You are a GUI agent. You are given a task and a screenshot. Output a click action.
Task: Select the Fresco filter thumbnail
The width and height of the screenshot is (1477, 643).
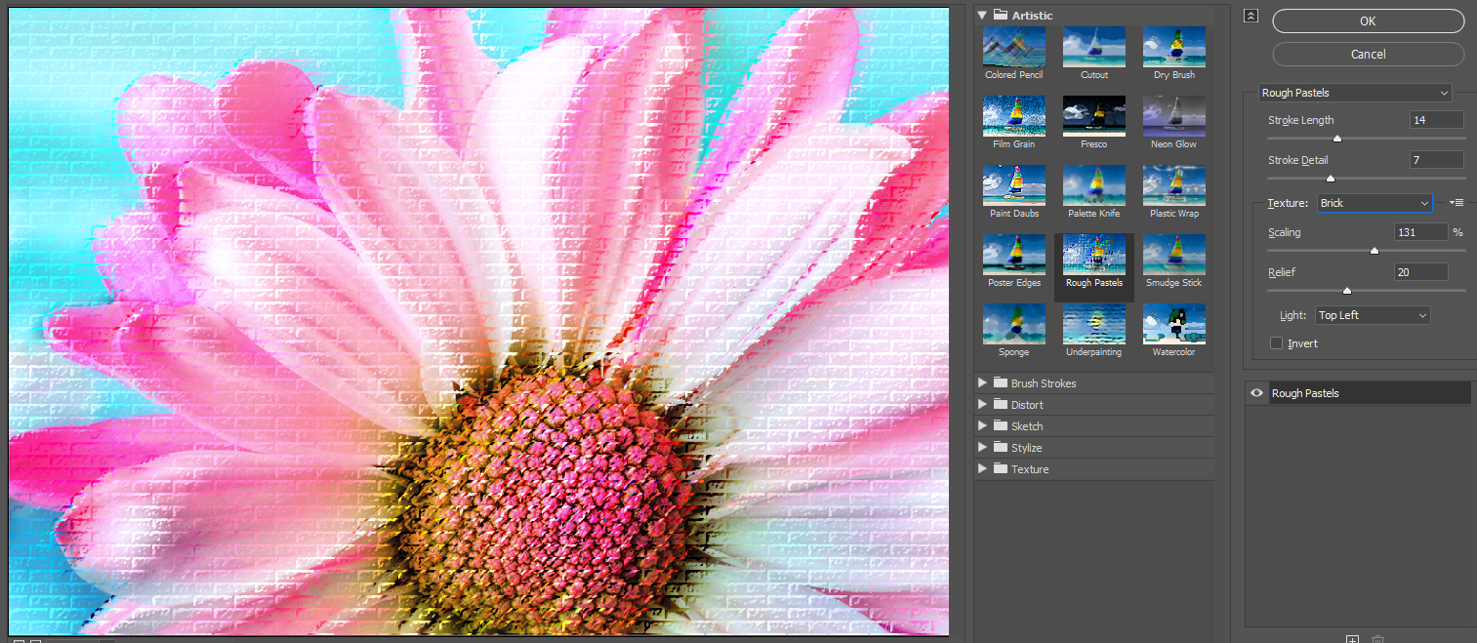coord(1093,116)
